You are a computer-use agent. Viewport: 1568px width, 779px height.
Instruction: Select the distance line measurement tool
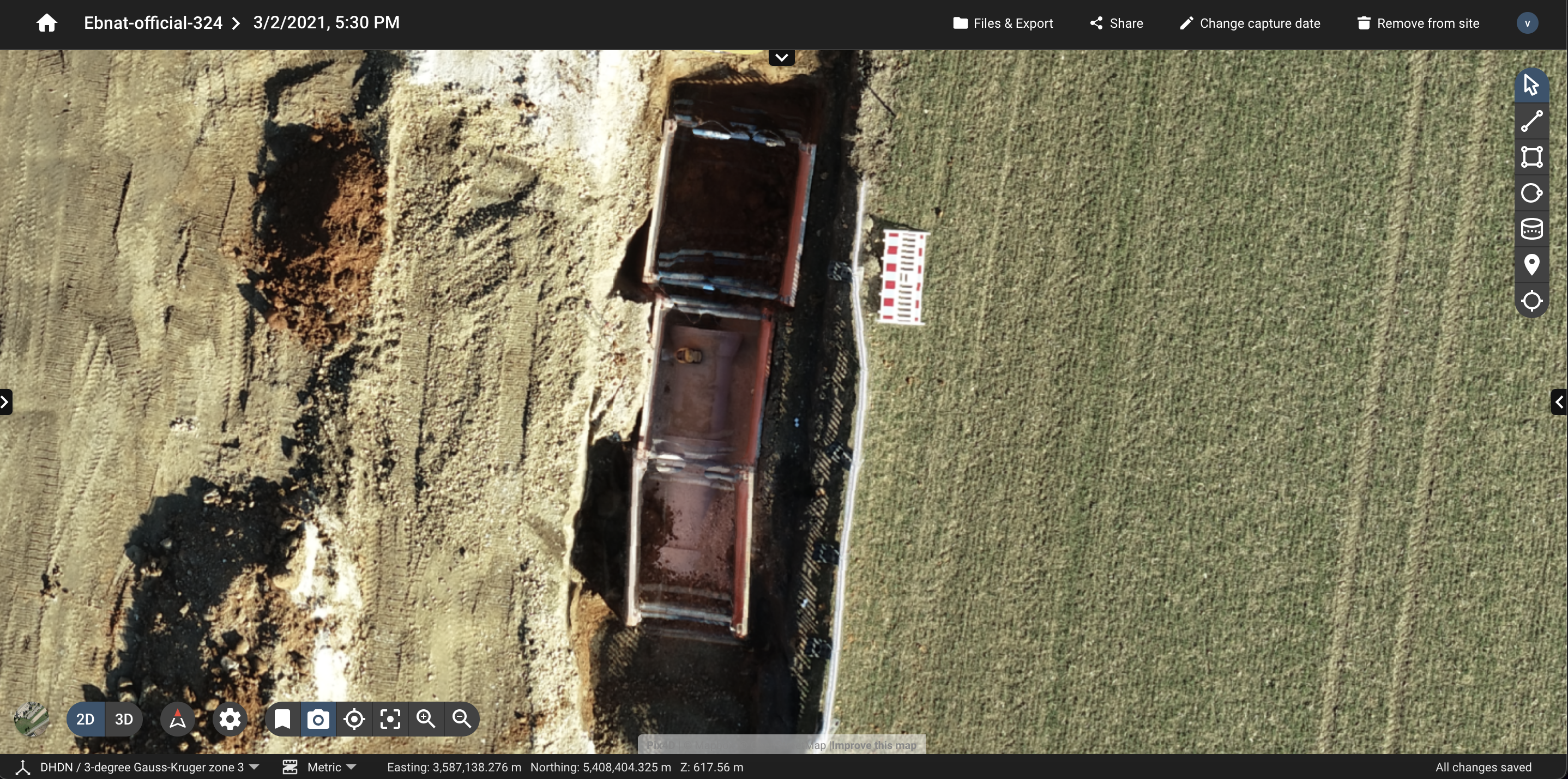1531,121
